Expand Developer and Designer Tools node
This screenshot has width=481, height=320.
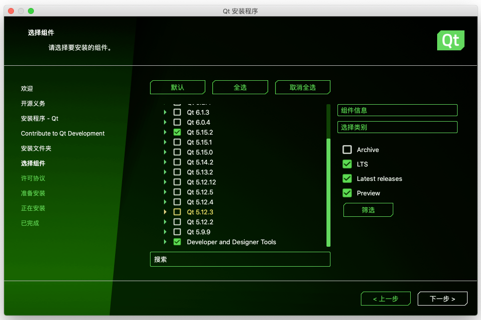click(165, 242)
